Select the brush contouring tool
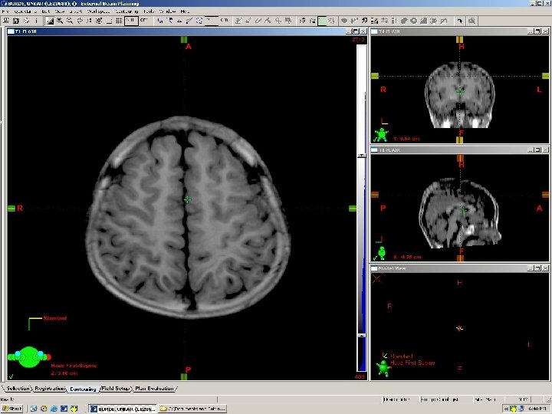The image size is (552, 414). [x=248, y=21]
